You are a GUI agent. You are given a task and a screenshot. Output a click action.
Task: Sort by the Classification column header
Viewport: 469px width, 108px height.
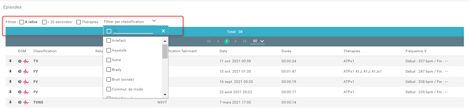tap(45, 51)
